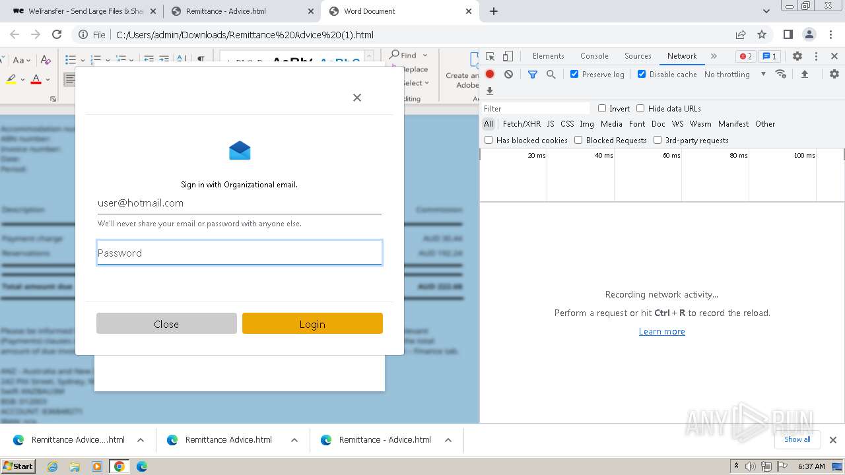
Task: Switch to the Elements tab
Action: [x=548, y=56]
